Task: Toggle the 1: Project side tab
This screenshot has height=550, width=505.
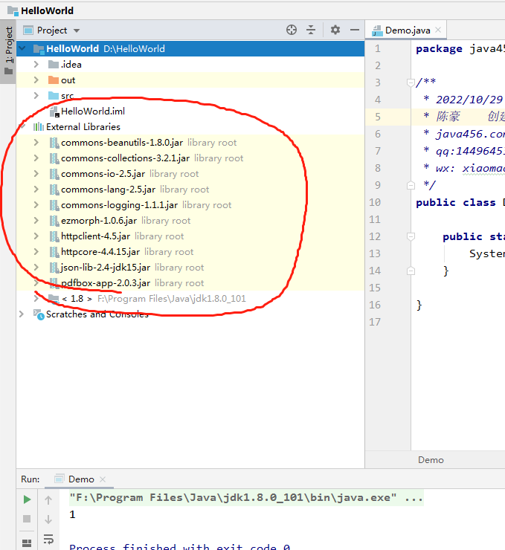Action: point(8,51)
